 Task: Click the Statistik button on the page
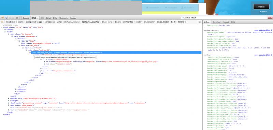(x=261, y=7)
